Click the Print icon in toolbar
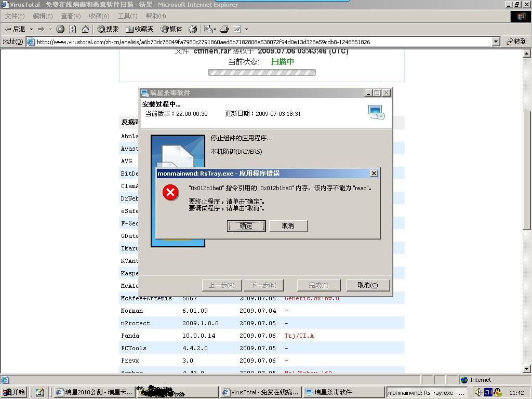Screen dimensions: 532x399 pos(224,29)
